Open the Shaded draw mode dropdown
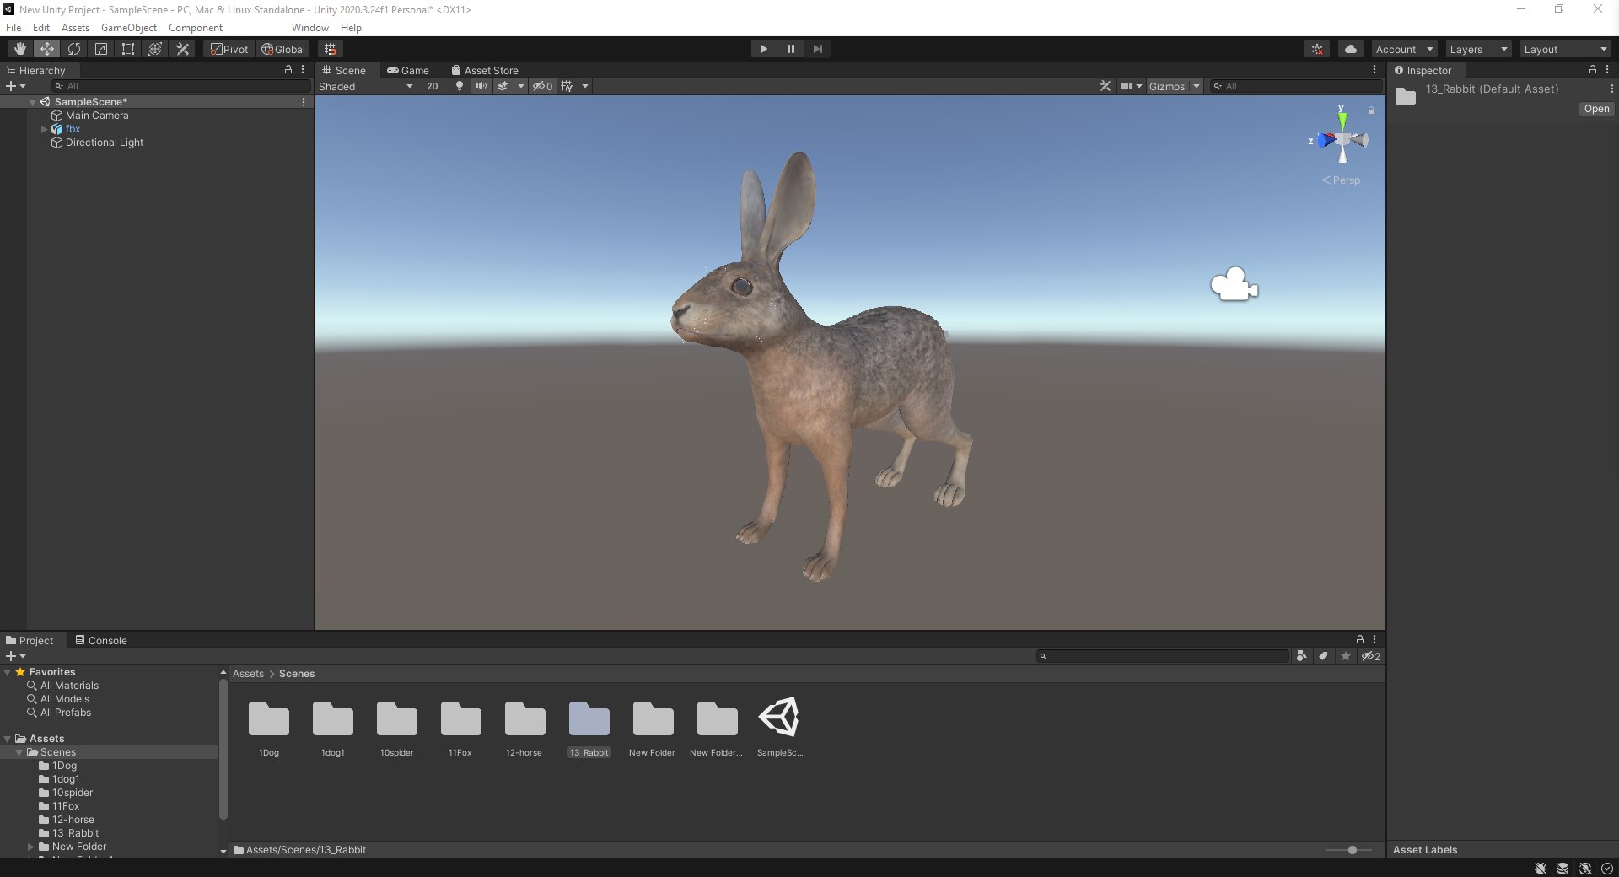This screenshot has height=877, width=1619. point(366,86)
